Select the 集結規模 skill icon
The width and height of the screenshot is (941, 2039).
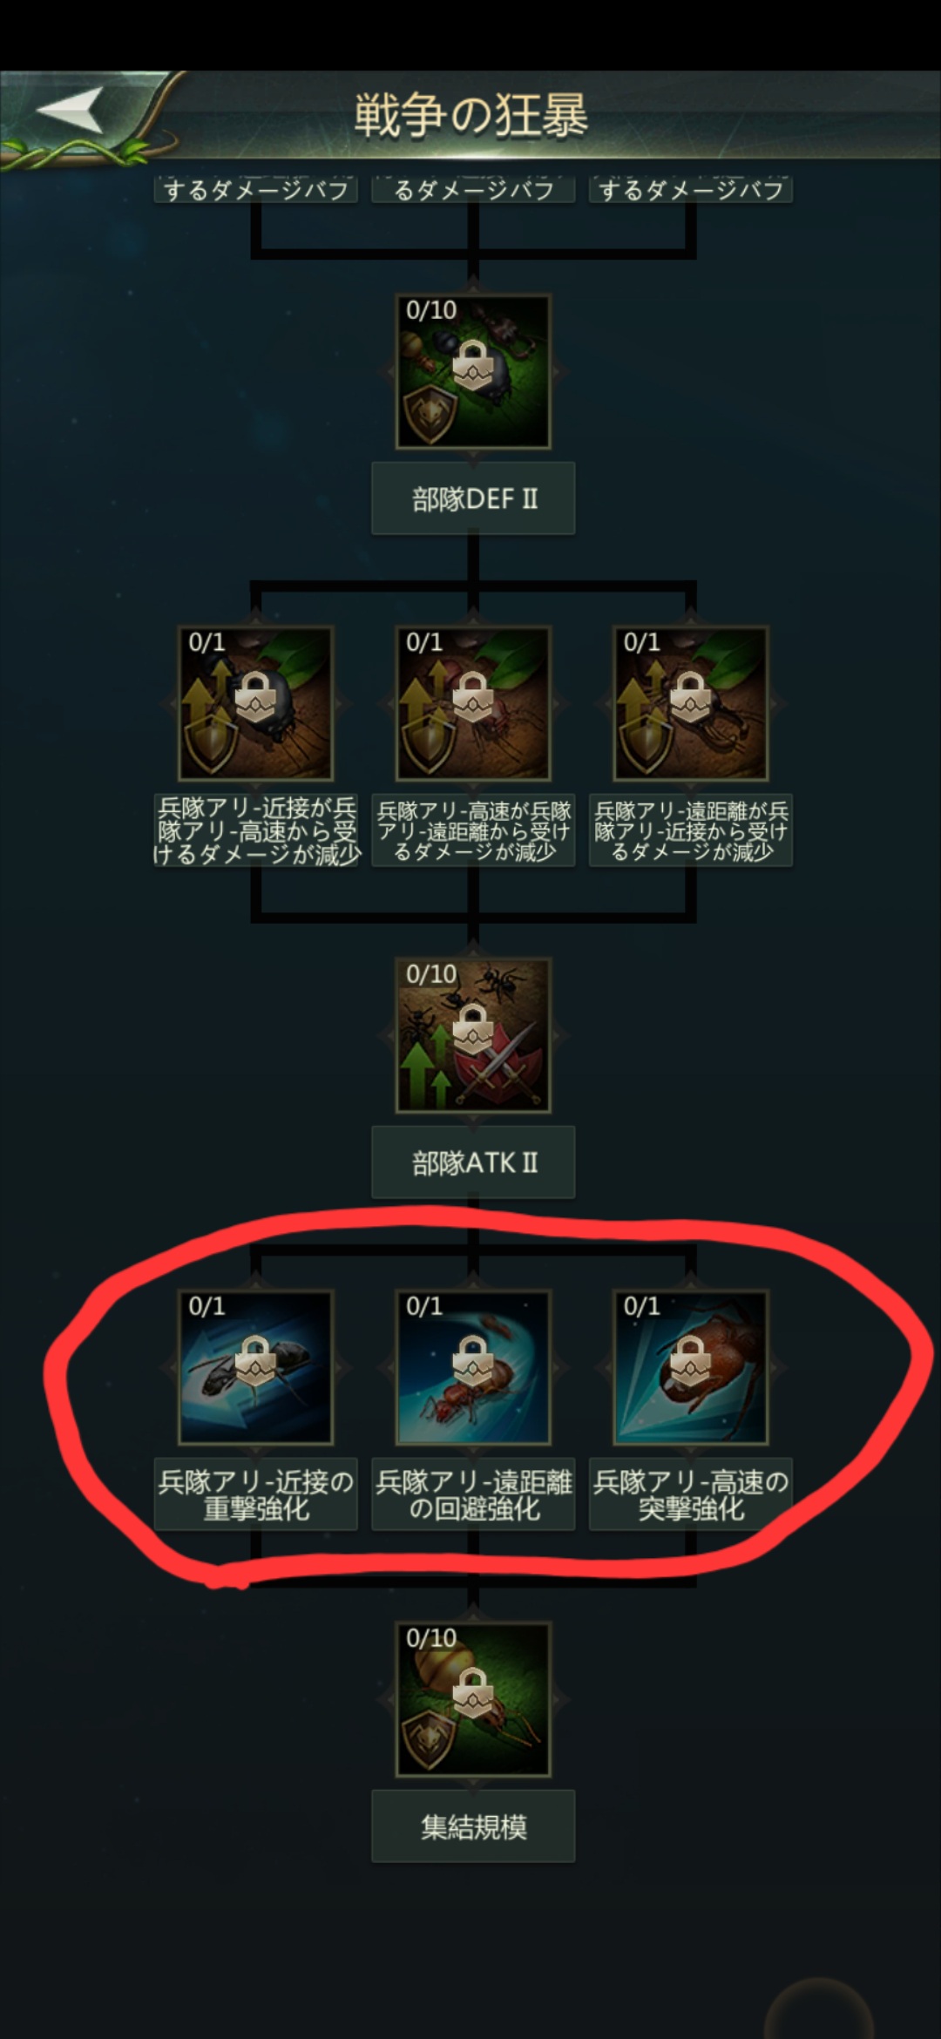(x=473, y=1700)
